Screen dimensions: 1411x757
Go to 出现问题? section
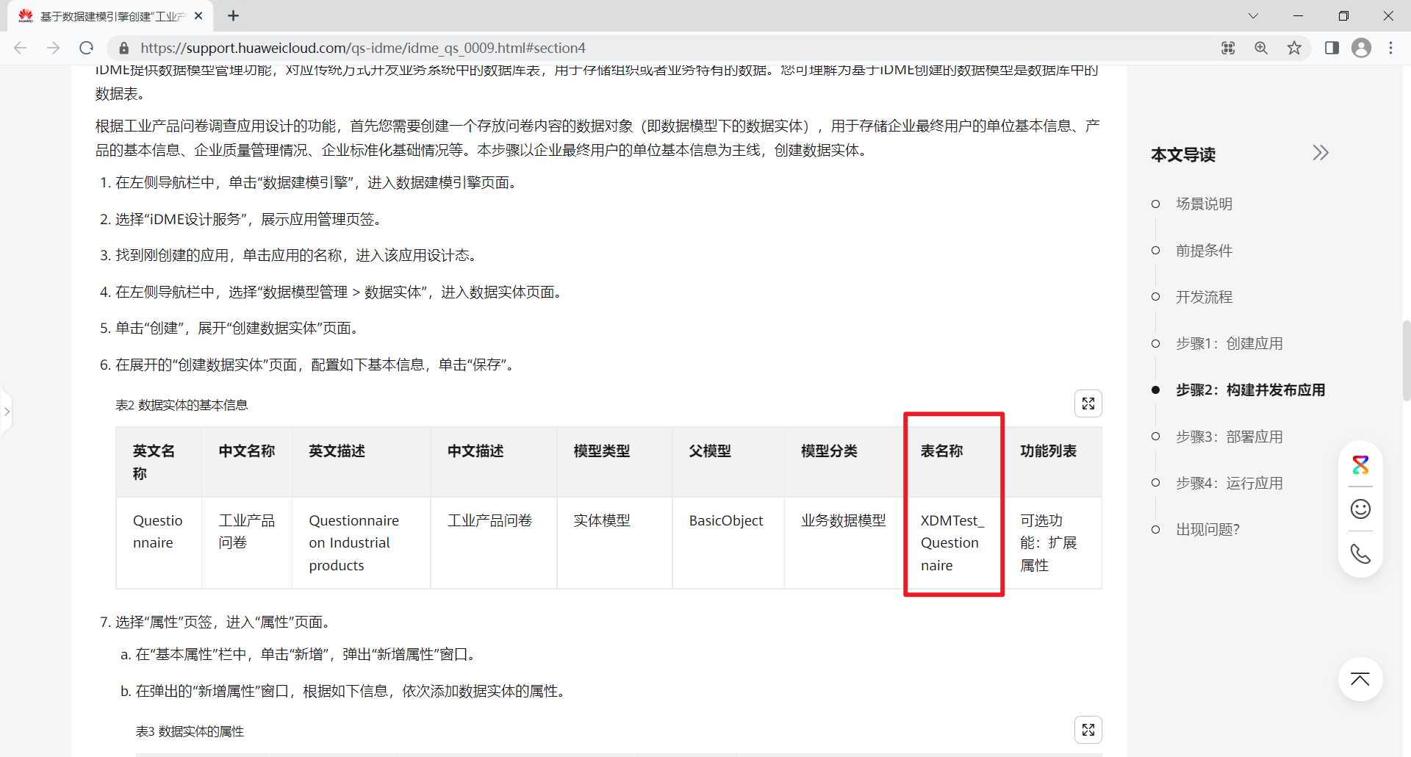click(x=1207, y=529)
